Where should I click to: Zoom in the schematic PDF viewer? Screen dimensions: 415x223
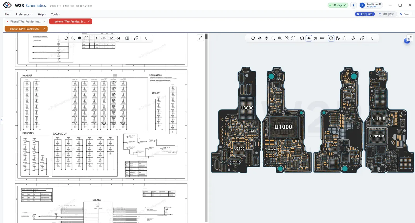[80, 38]
